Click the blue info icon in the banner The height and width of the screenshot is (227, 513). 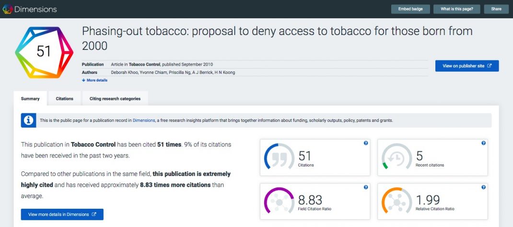pyautogui.click(x=29, y=120)
